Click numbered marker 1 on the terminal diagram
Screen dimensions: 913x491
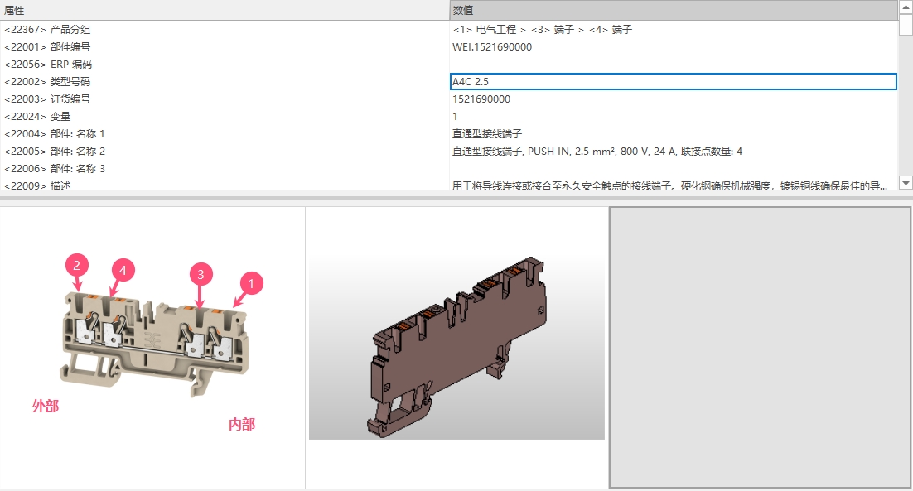tap(250, 283)
